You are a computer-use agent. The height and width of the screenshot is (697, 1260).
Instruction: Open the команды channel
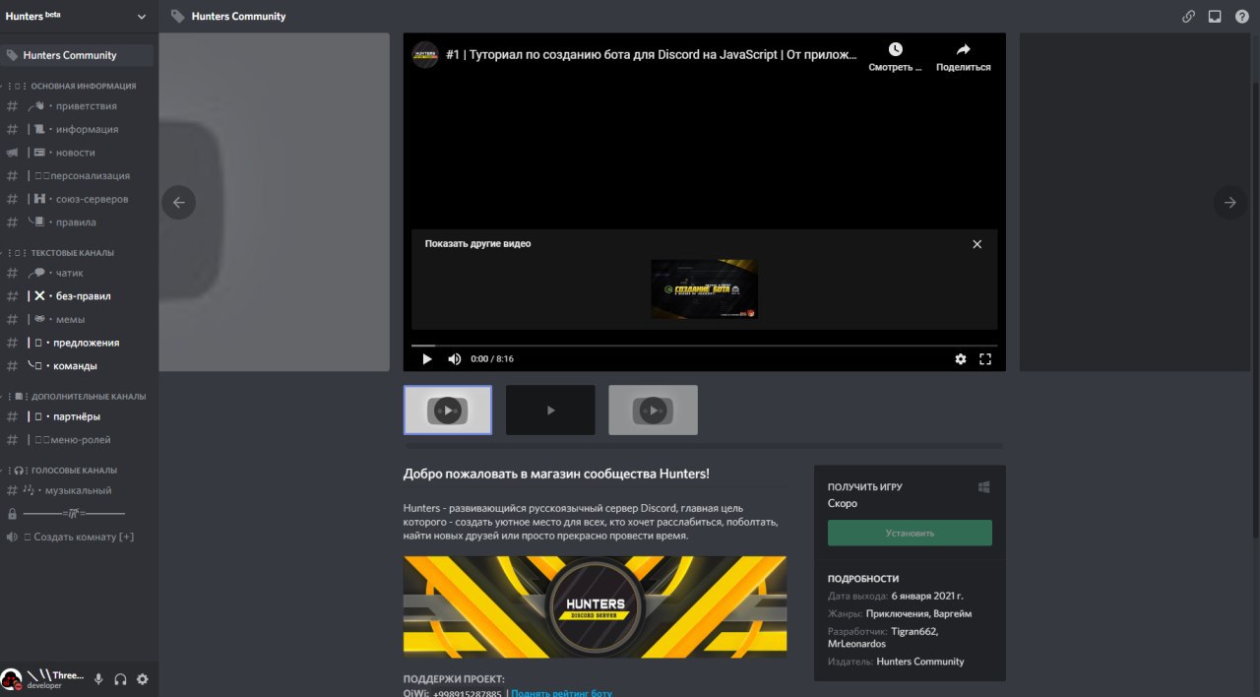click(78, 366)
